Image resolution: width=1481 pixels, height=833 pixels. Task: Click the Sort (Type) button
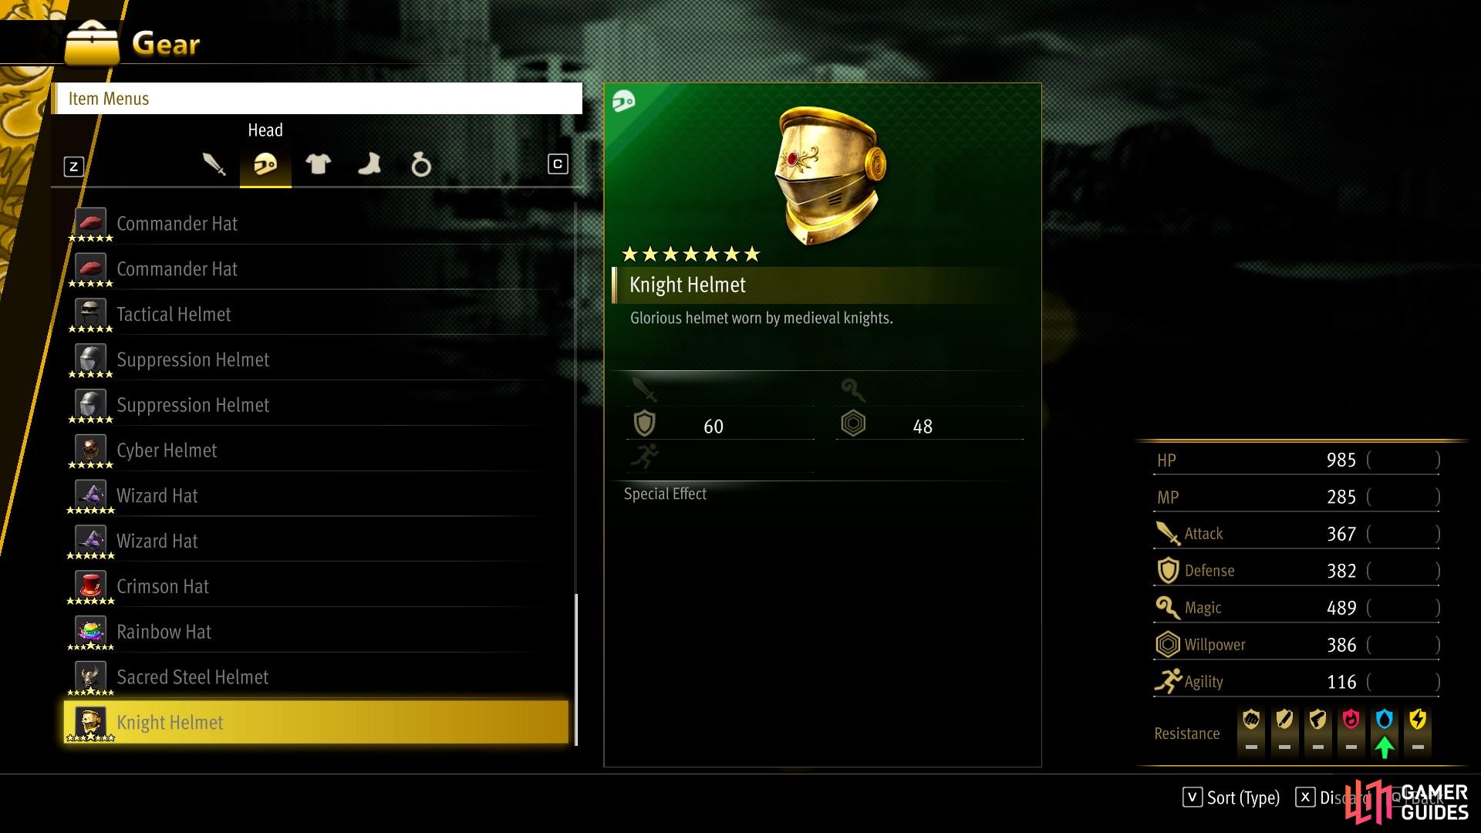coord(1231,798)
